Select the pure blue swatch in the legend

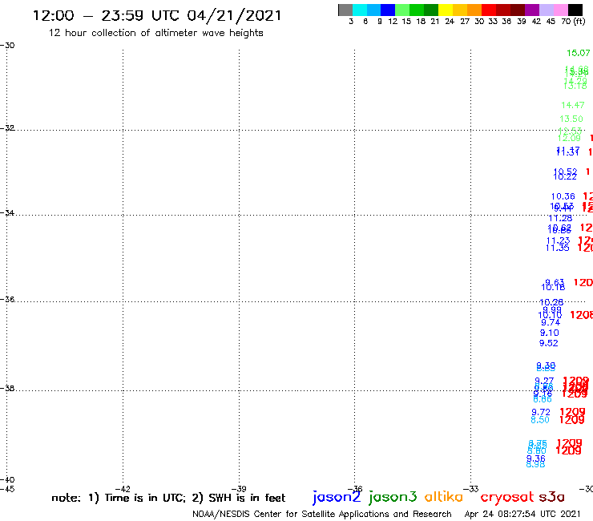coord(388,10)
